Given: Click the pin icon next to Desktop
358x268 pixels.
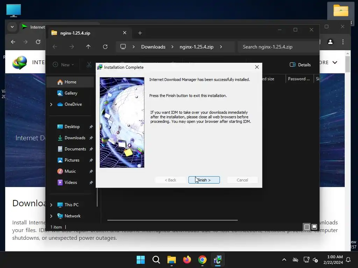Looking at the screenshot, I should tap(91, 127).
